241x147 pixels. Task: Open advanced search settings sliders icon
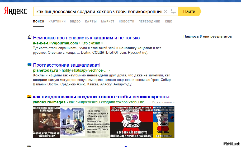click(173, 11)
